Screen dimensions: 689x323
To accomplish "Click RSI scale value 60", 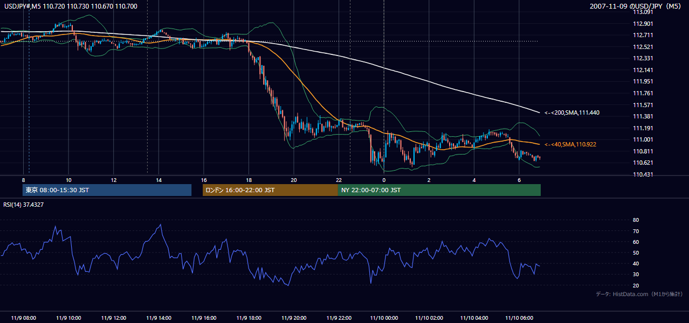I will [636, 242].
